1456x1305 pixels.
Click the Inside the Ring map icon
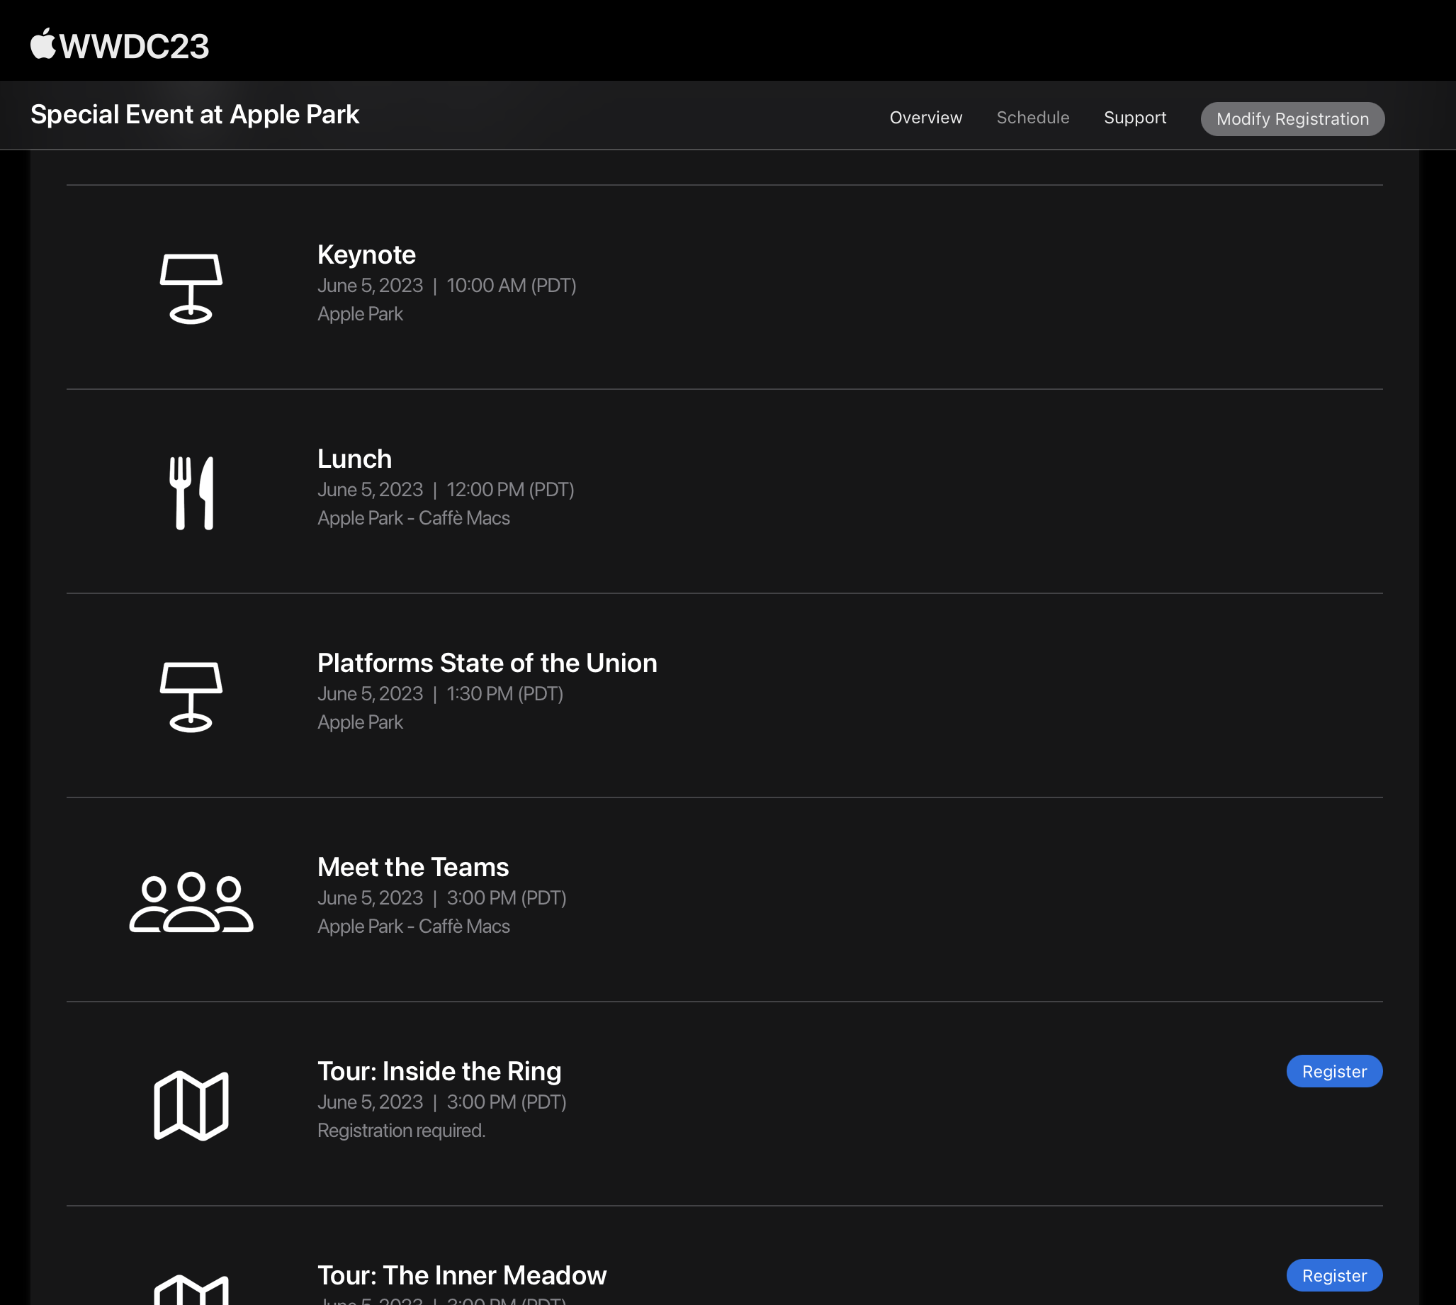coord(191,1105)
